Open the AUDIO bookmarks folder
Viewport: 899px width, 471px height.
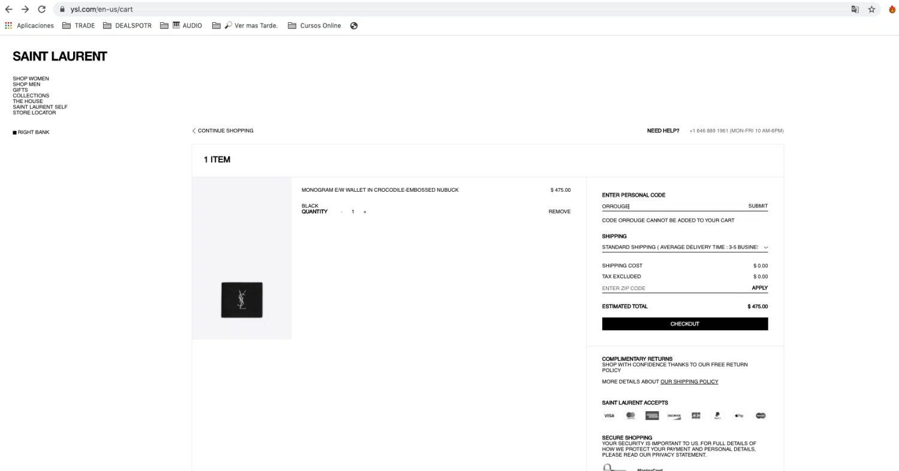click(x=181, y=26)
